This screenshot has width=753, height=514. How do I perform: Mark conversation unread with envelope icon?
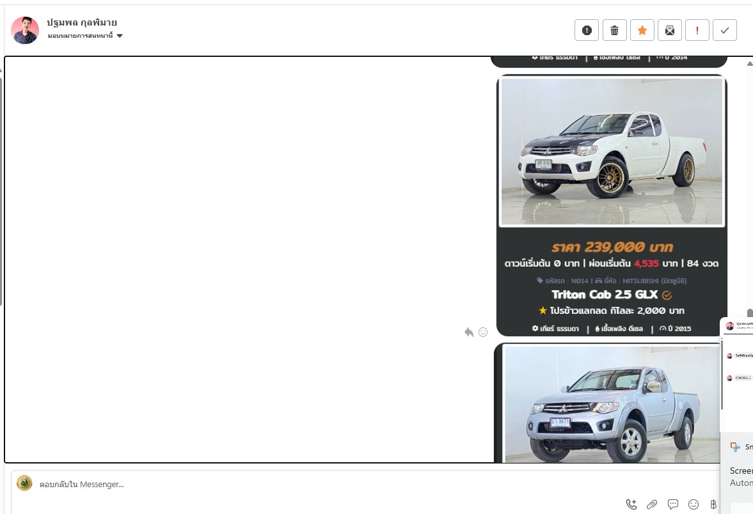point(669,30)
